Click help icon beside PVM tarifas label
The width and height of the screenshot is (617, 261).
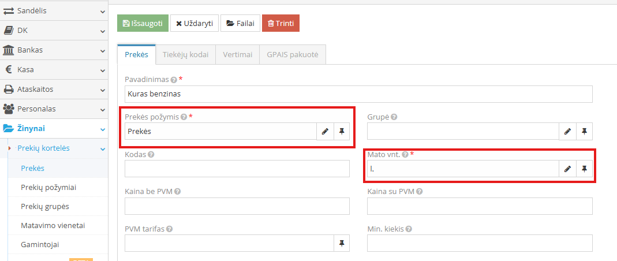[169, 229]
